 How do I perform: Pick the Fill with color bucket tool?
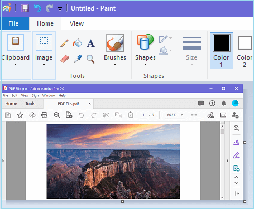[78, 43]
